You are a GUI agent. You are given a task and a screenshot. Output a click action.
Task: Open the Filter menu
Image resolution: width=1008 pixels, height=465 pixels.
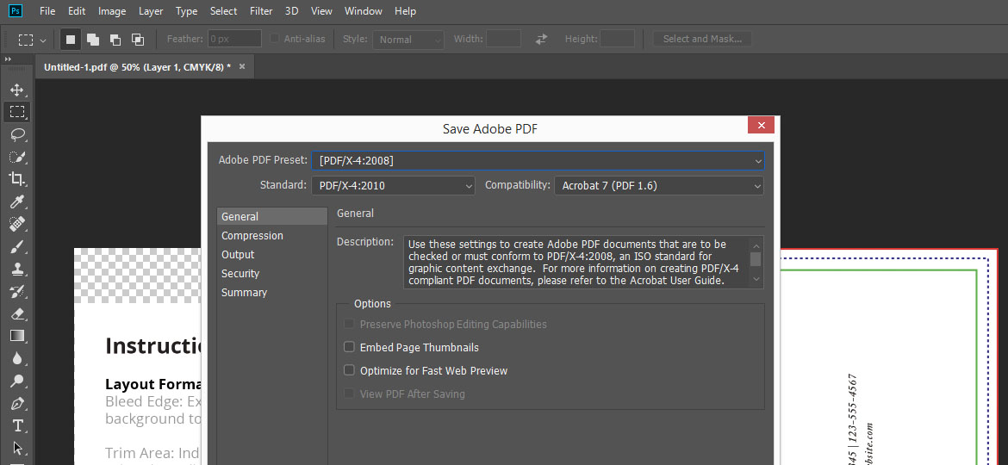[x=261, y=11]
